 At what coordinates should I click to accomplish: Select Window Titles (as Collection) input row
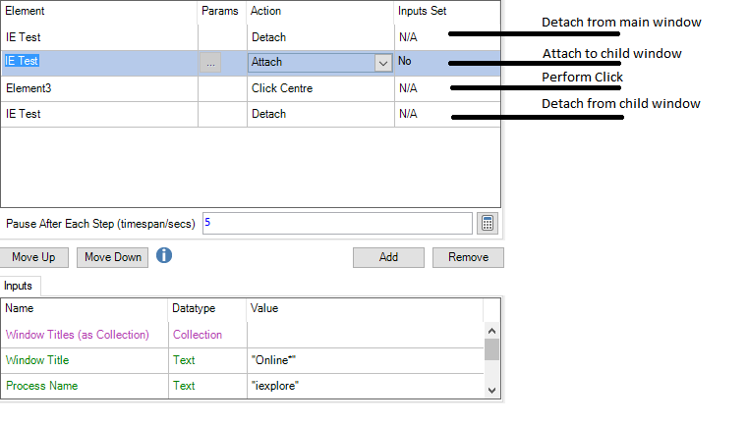(84, 335)
